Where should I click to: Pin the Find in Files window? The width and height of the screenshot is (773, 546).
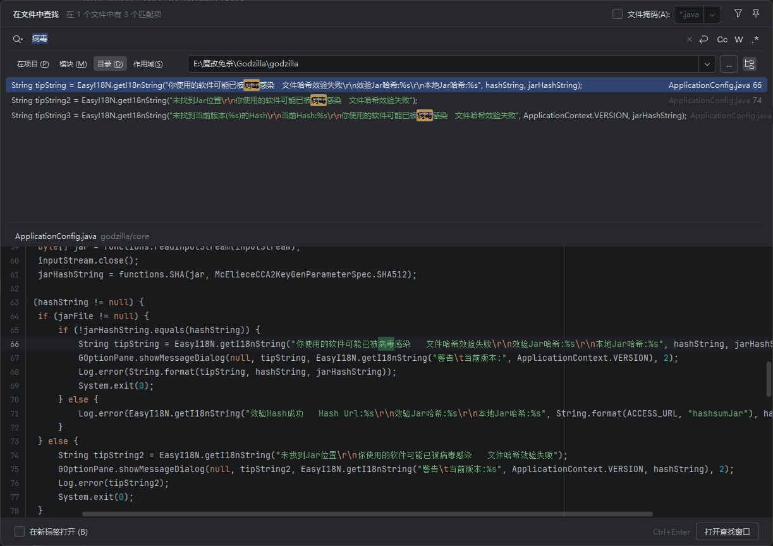point(756,14)
